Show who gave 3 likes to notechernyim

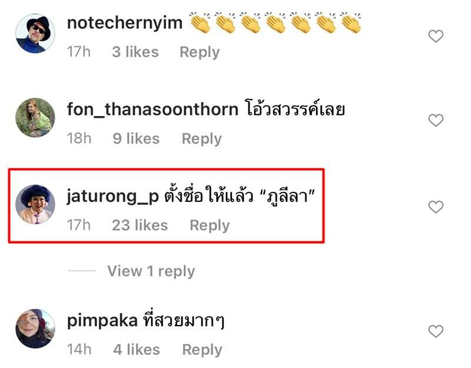coord(135,52)
